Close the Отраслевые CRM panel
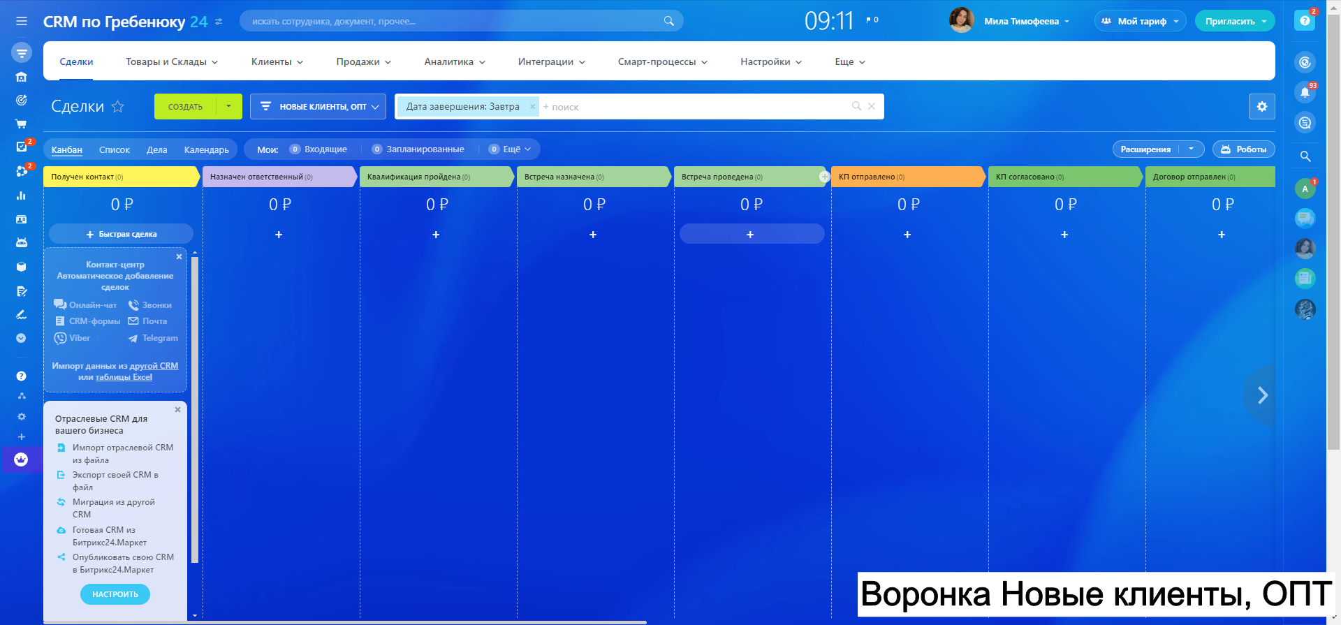Viewport: 1341px width, 625px height. click(178, 409)
